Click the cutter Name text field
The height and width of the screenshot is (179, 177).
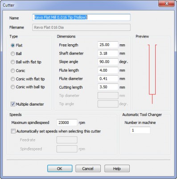tap(82, 17)
